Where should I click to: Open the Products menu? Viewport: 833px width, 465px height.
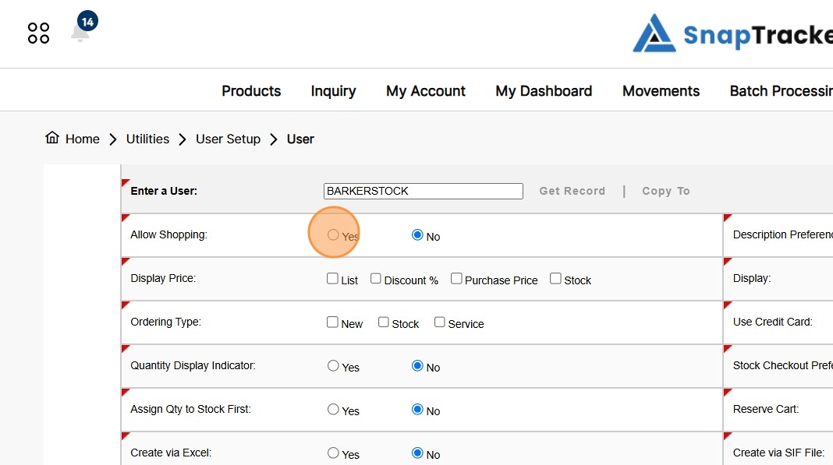click(251, 91)
